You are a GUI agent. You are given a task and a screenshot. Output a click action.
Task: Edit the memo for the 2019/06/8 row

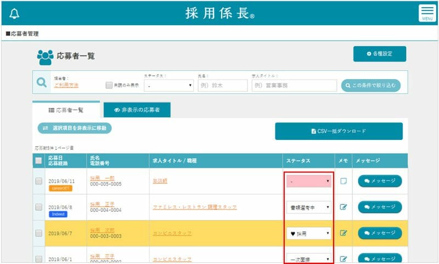click(344, 207)
